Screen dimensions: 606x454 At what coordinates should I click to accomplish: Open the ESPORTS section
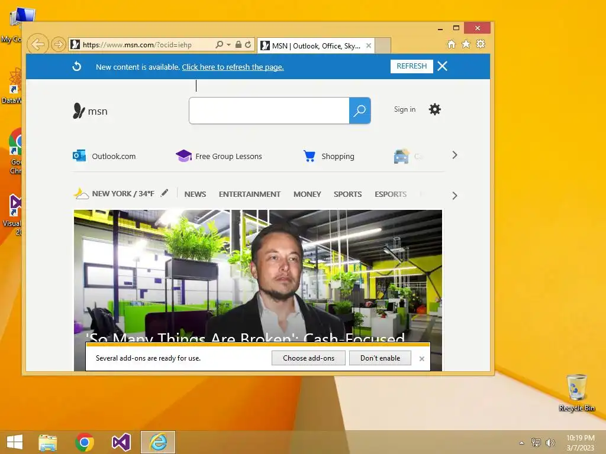(x=391, y=194)
